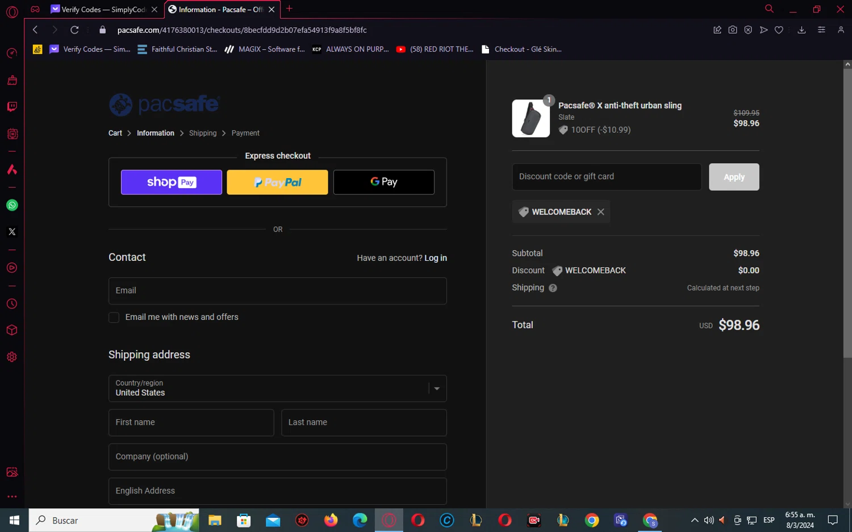Focus the Email input field
Image resolution: width=852 pixels, height=532 pixels.
click(278, 291)
